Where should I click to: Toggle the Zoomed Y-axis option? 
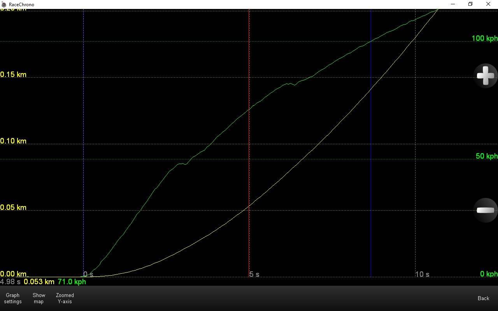point(65,298)
